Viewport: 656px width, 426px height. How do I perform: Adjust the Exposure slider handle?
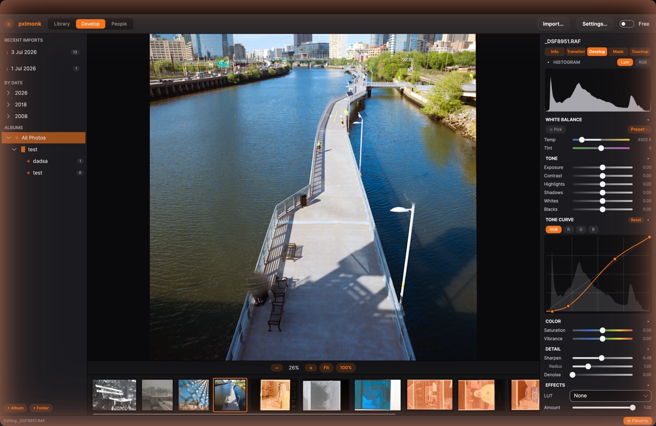click(602, 168)
